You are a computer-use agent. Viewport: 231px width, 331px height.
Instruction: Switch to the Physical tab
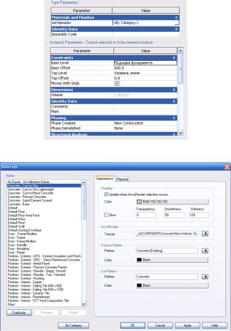click(x=122, y=179)
